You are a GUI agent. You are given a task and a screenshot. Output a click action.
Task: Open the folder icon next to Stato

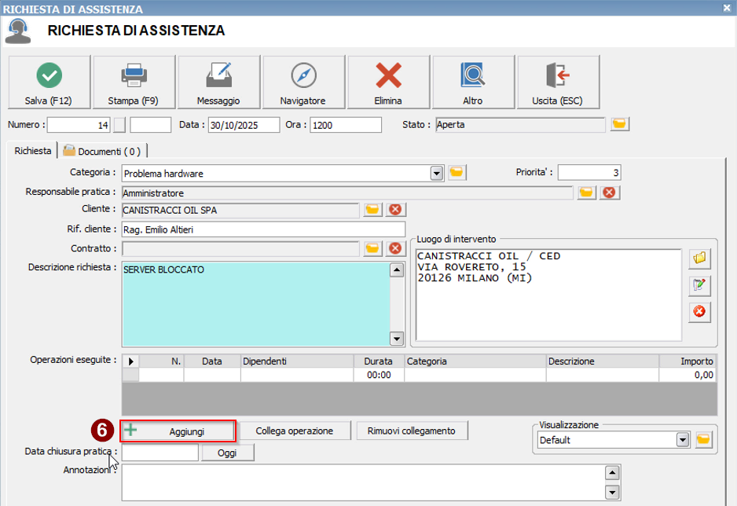620,124
